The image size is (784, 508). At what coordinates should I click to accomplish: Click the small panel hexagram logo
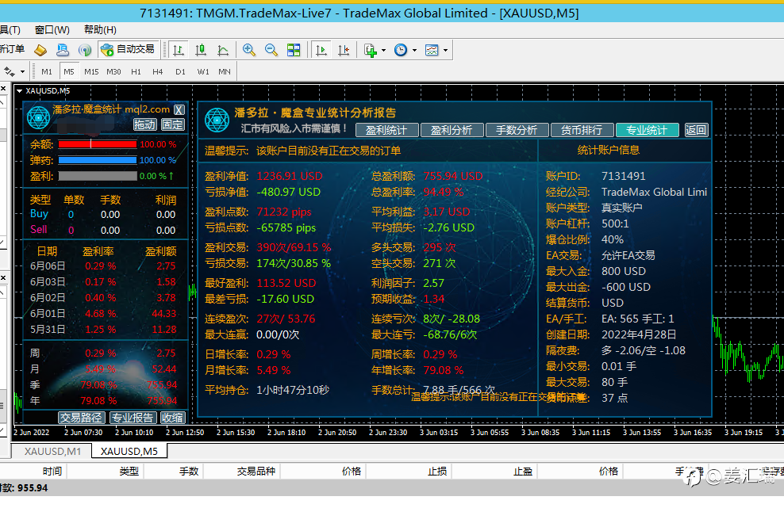(39, 118)
